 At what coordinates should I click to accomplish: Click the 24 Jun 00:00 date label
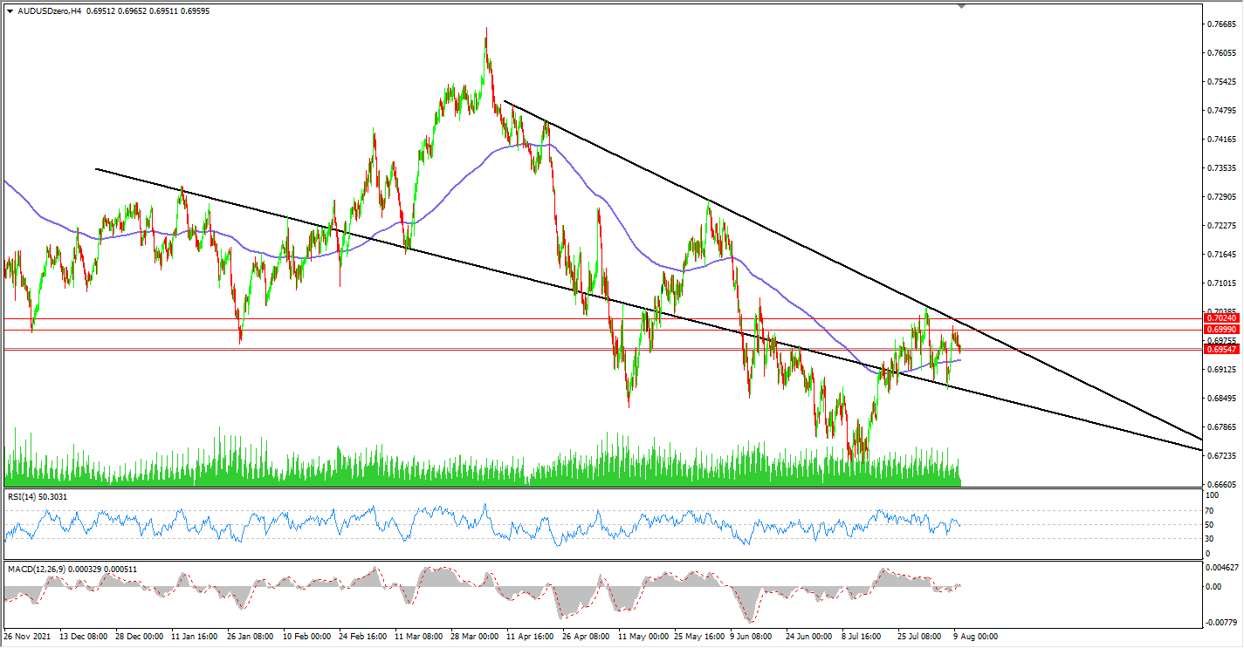[x=809, y=636]
